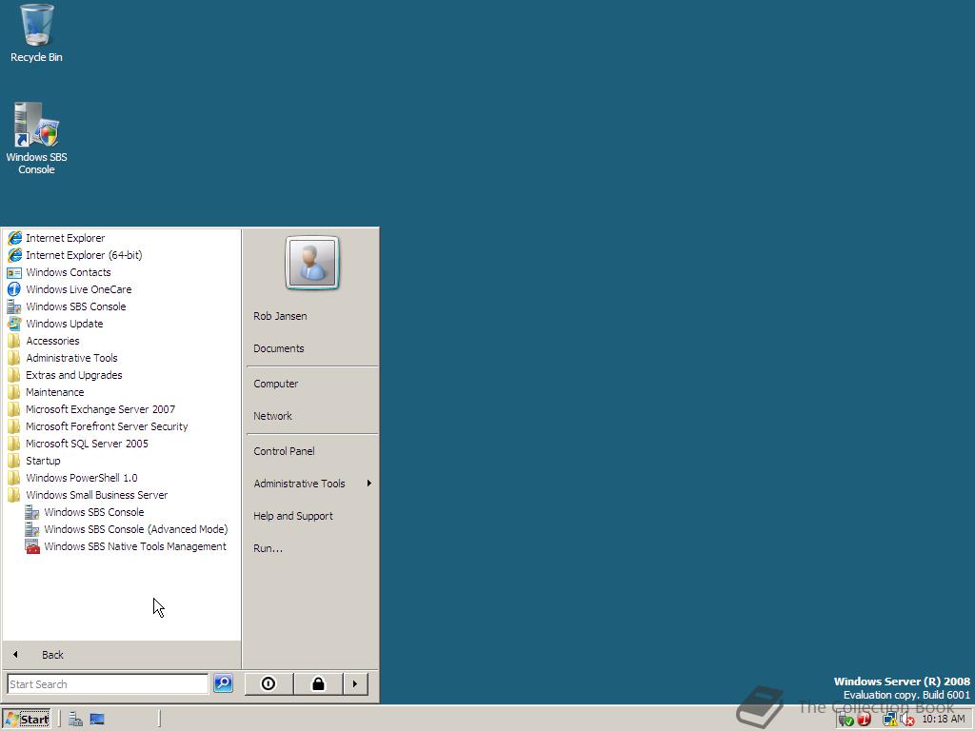This screenshot has width=975, height=731.
Task: Click the search magnifier button
Action: (223, 683)
